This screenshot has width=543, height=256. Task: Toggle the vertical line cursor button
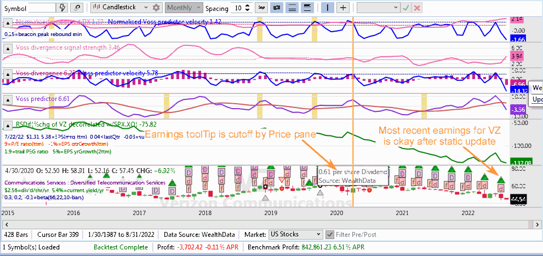[327, 8]
